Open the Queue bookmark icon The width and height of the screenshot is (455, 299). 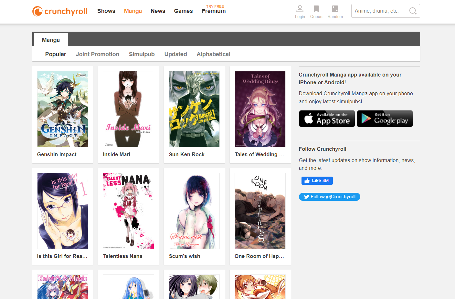click(316, 9)
